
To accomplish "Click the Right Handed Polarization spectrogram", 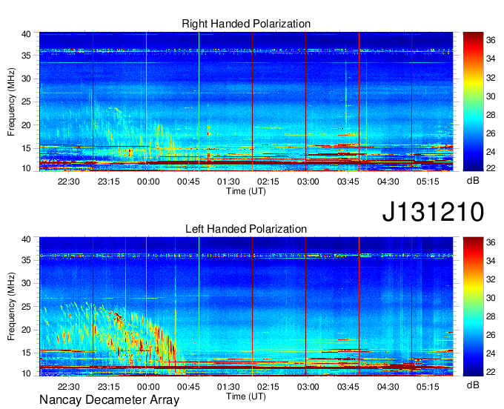I will pos(246,102).
